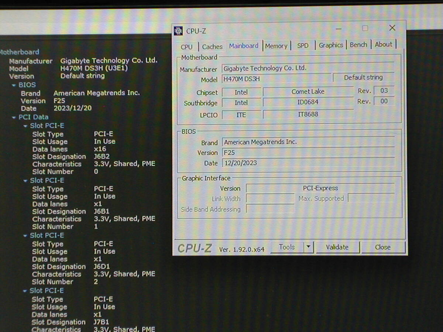Click the Tools button in CPU-Z
Viewport: 443px width, 332px height.
click(287, 247)
